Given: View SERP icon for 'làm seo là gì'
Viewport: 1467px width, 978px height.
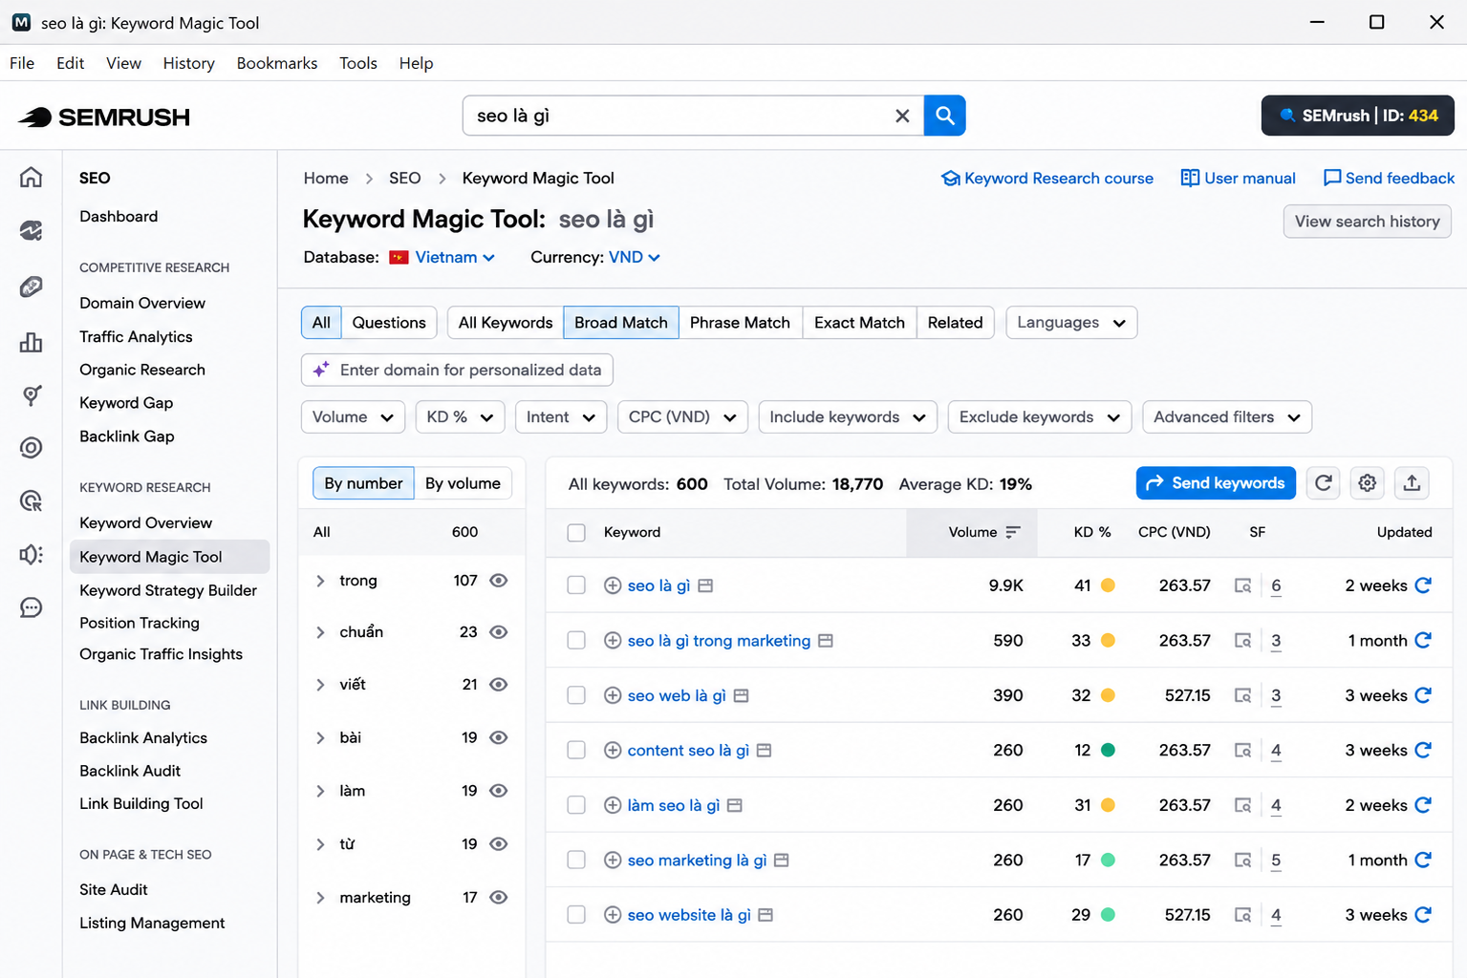Looking at the screenshot, I should (1242, 806).
